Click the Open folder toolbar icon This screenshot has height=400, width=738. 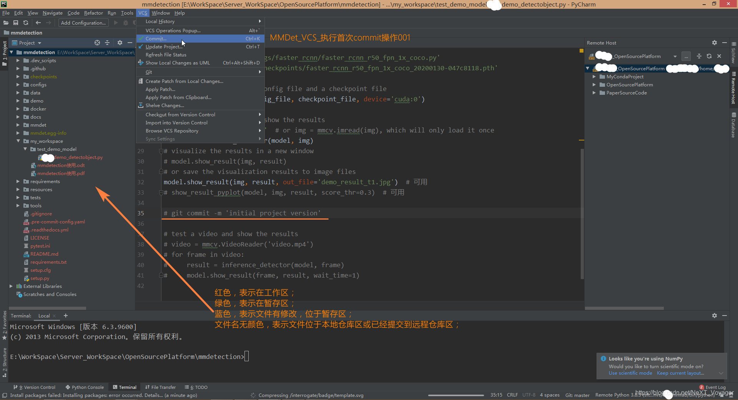coord(6,23)
